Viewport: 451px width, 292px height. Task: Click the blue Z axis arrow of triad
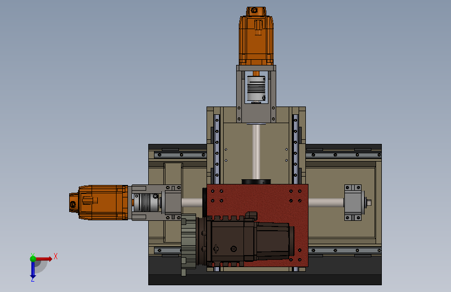click(33, 270)
